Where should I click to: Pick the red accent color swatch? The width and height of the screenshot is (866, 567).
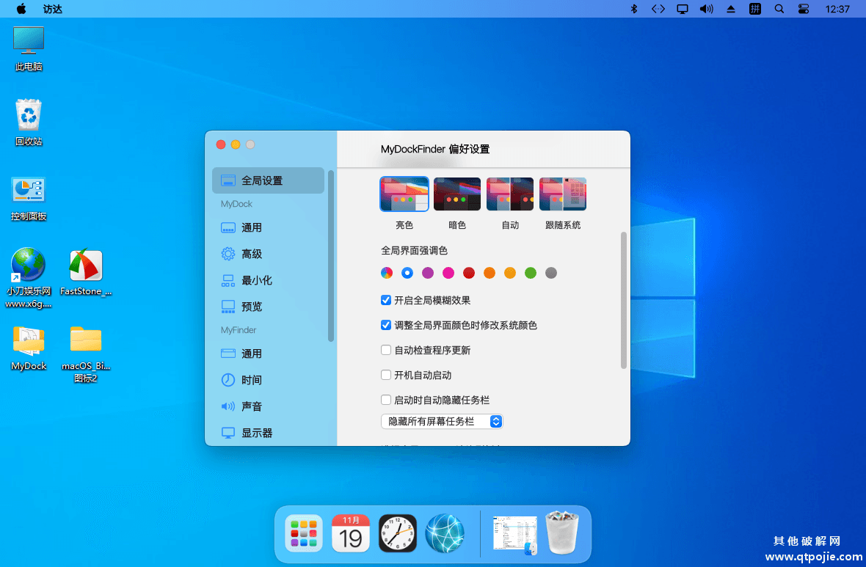click(x=469, y=273)
